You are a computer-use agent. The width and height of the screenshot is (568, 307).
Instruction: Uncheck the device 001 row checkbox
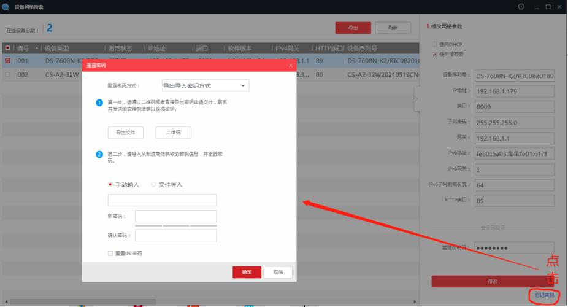coord(7,61)
